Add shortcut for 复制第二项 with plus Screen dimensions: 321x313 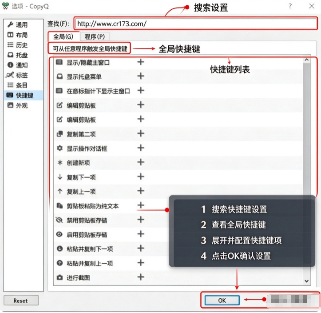pos(141,133)
